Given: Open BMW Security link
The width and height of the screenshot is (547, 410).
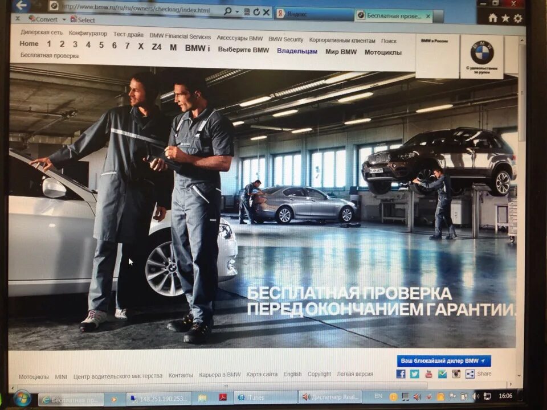Looking at the screenshot, I should coord(285,39).
